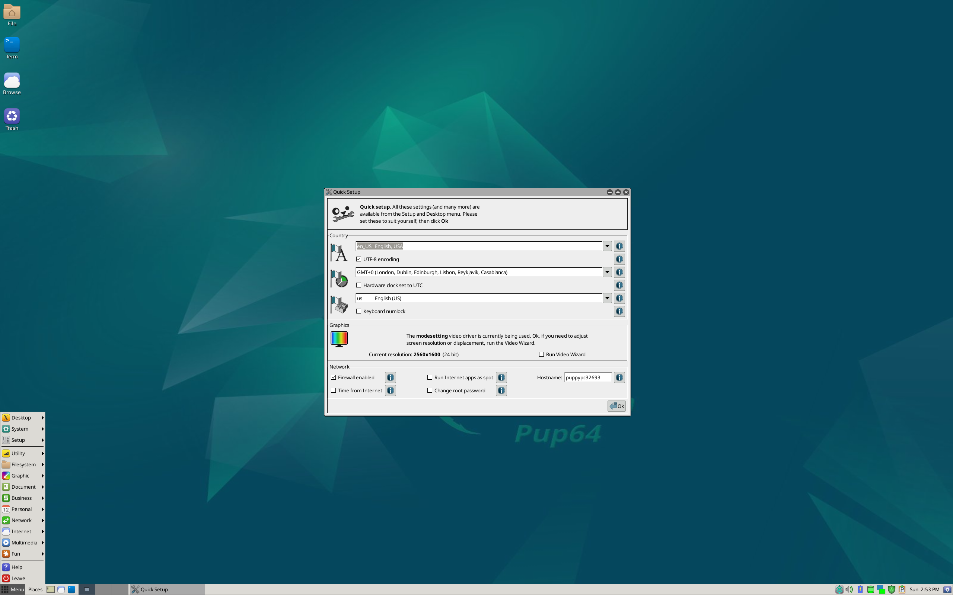Open the File home folder desktop icon

pos(12,15)
